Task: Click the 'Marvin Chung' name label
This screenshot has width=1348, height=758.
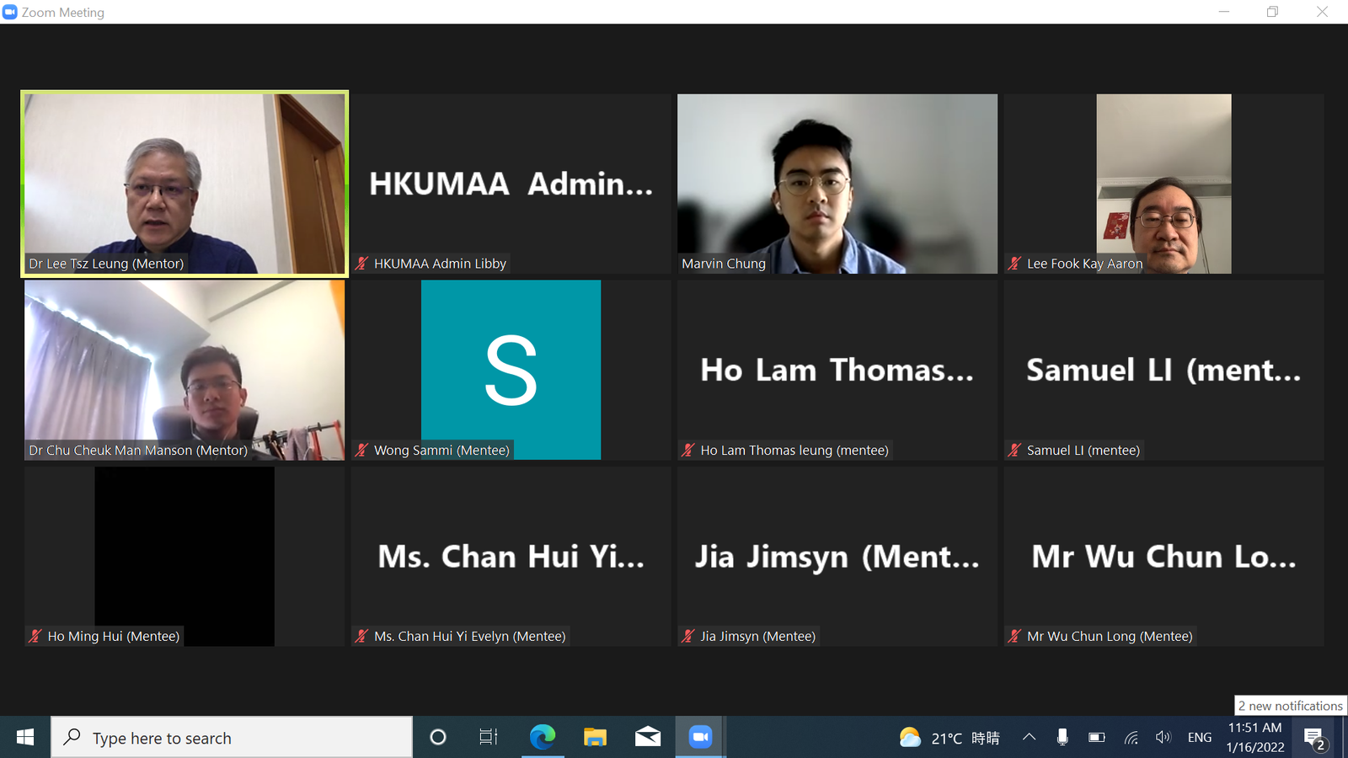Action: pyautogui.click(x=724, y=264)
